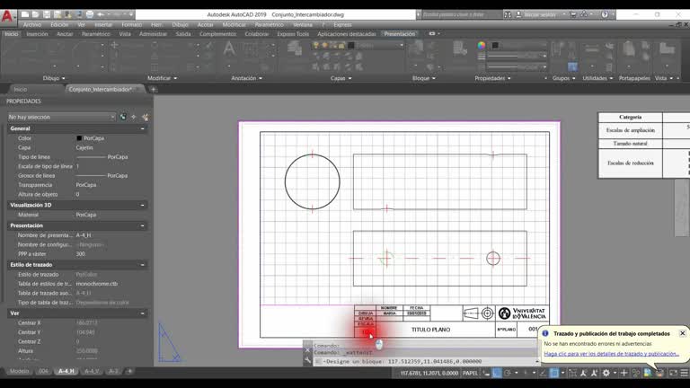The height and width of the screenshot is (388, 690).
Task: Add a new layout with the plus tab
Action: tap(129, 371)
